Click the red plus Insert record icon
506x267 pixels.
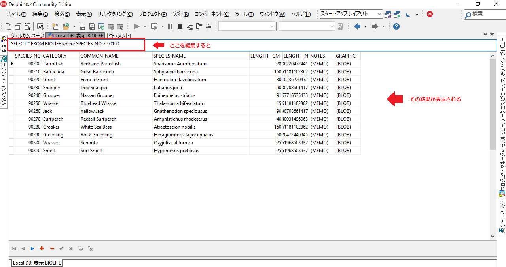click(42, 248)
